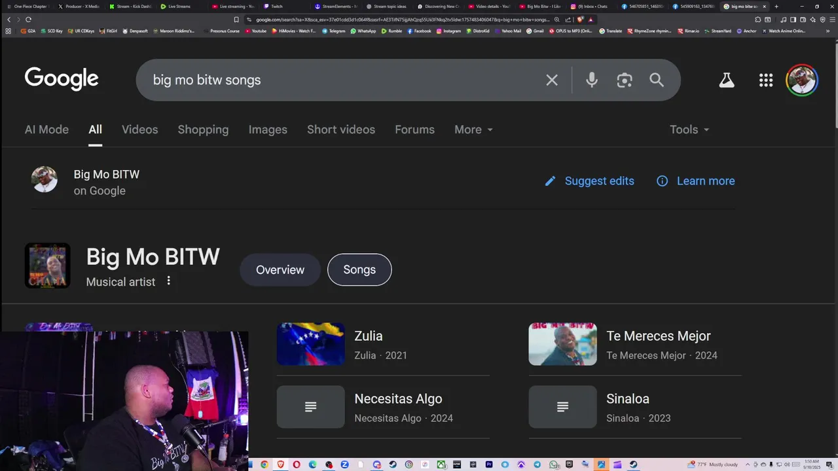Open the Gmail bookmark

point(535,31)
